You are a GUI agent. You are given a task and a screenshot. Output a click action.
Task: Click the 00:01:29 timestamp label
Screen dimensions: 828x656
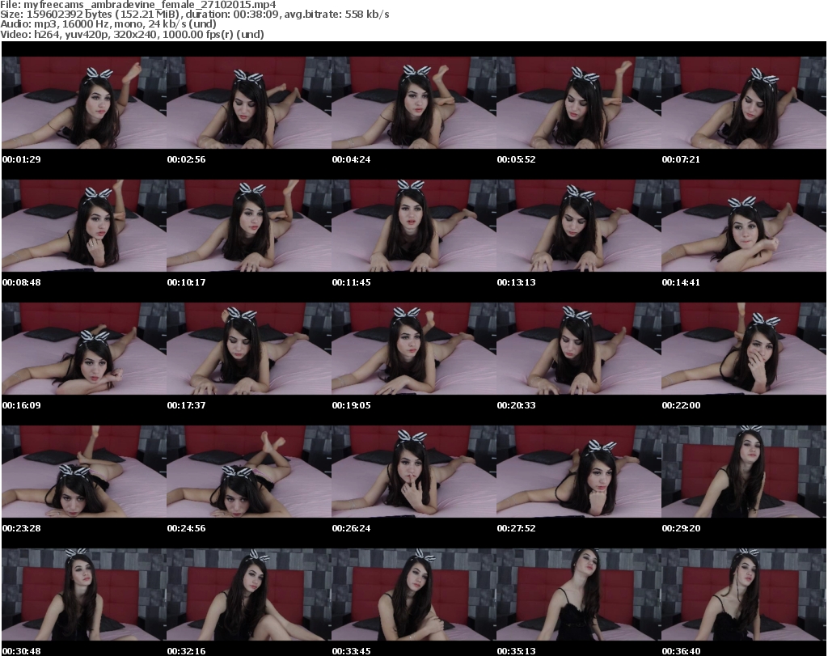(x=21, y=159)
